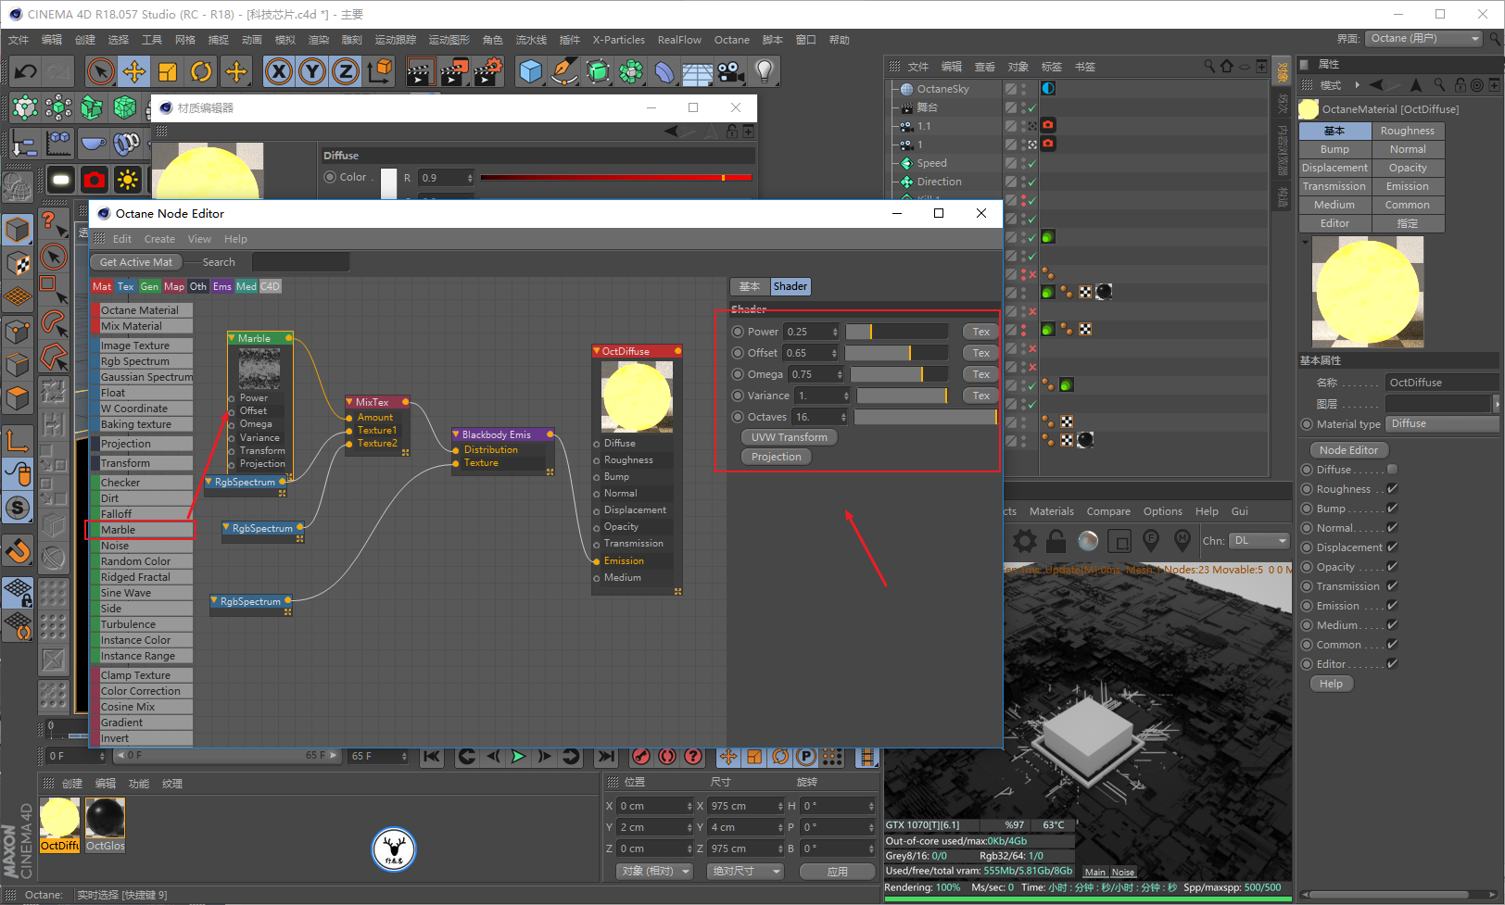
Task: Toggle the Medium channel checkbox in Attributes
Action: coord(1392,625)
